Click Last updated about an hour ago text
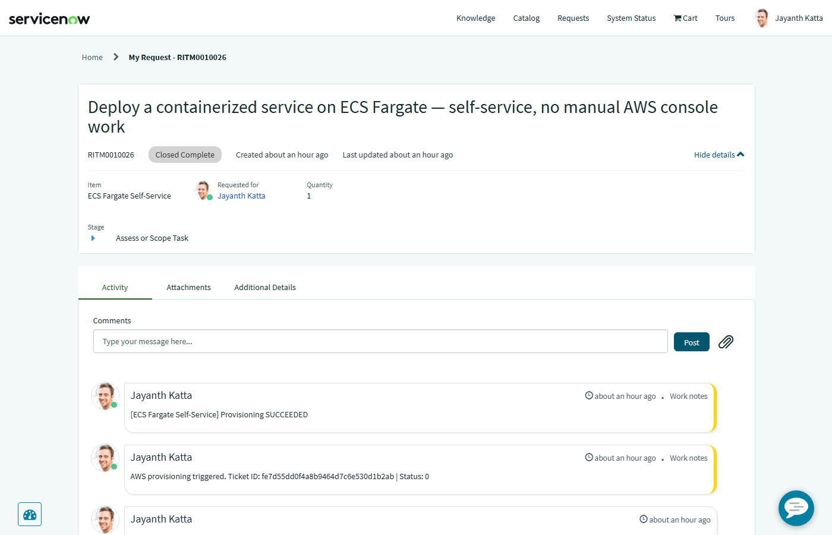832x535 pixels. click(x=398, y=155)
